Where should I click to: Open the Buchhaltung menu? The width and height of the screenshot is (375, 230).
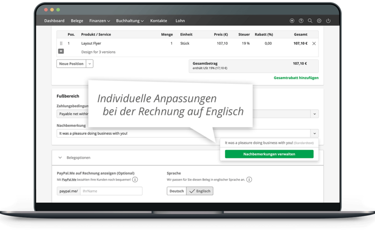130,21
